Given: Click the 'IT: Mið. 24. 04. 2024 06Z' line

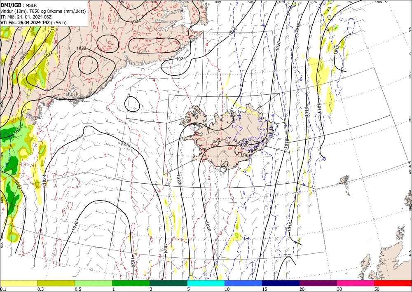Looking at the screenshot, I should (x=26, y=17).
